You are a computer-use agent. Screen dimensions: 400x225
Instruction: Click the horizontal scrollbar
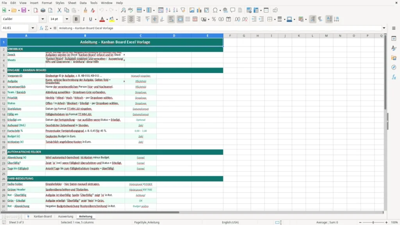pyautogui.click(x=90, y=212)
